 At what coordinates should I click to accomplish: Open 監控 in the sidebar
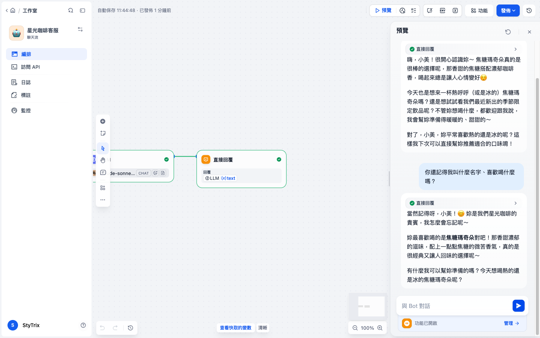pyautogui.click(x=46, y=110)
